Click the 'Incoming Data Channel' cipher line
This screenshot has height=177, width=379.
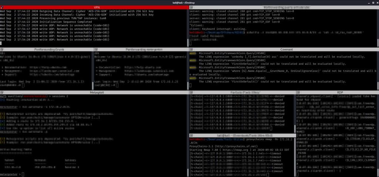77,15
